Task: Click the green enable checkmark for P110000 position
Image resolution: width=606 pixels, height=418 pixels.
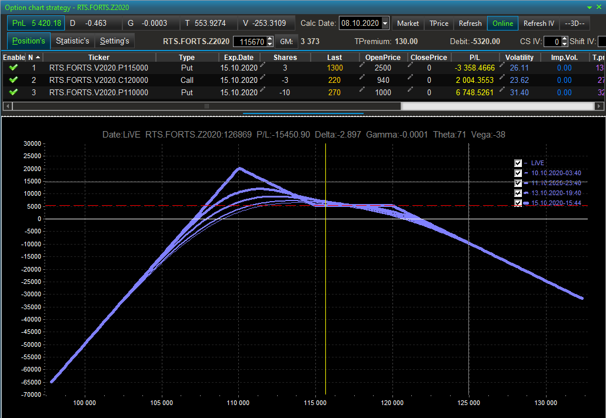Action: click(14, 92)
